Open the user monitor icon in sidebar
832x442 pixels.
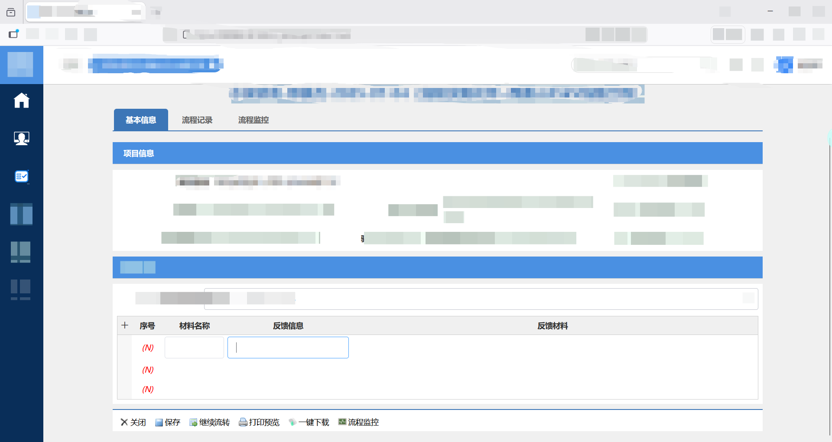[x=21, y=138]
